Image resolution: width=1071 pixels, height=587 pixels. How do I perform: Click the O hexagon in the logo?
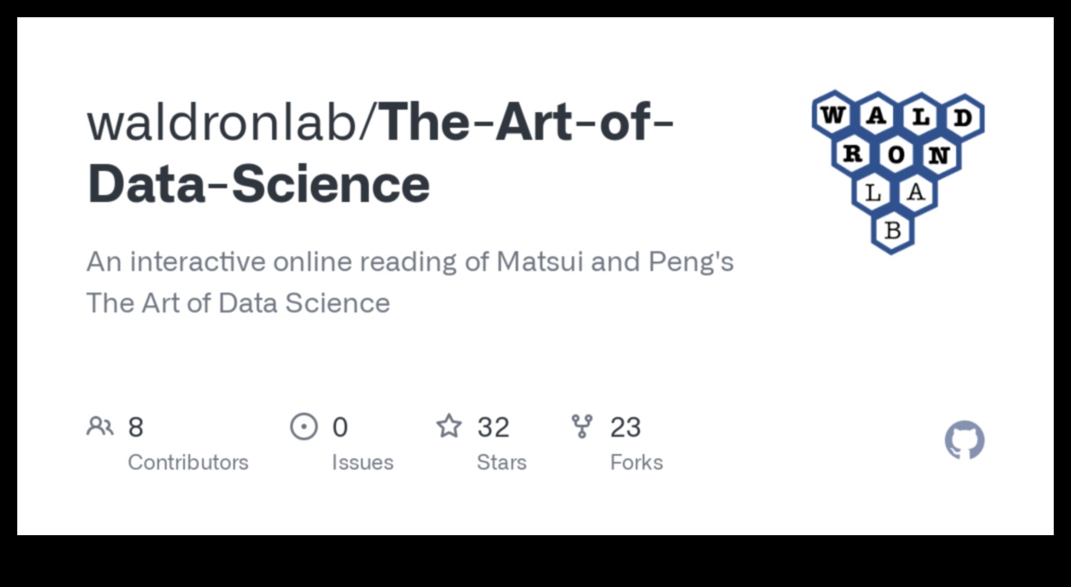point(897,155)
